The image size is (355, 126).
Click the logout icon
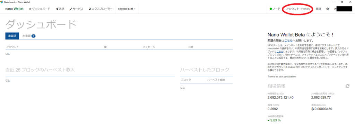[x=335, y=9]
